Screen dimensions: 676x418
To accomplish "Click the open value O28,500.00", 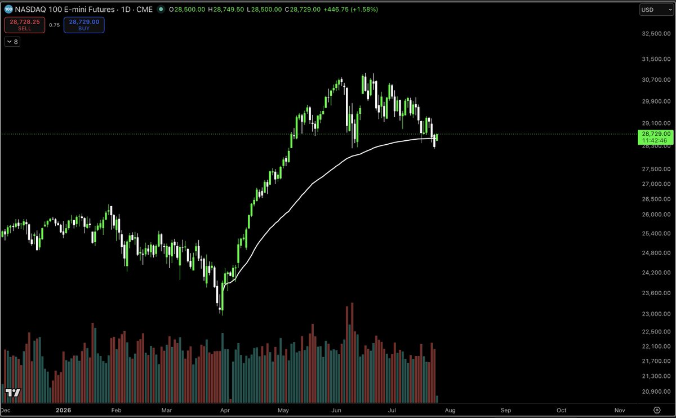I will (188, 10).
